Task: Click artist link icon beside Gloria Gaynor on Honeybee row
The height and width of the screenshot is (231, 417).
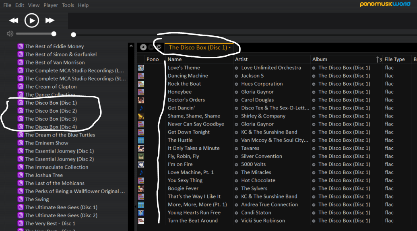Action: [x=236, y=92]
